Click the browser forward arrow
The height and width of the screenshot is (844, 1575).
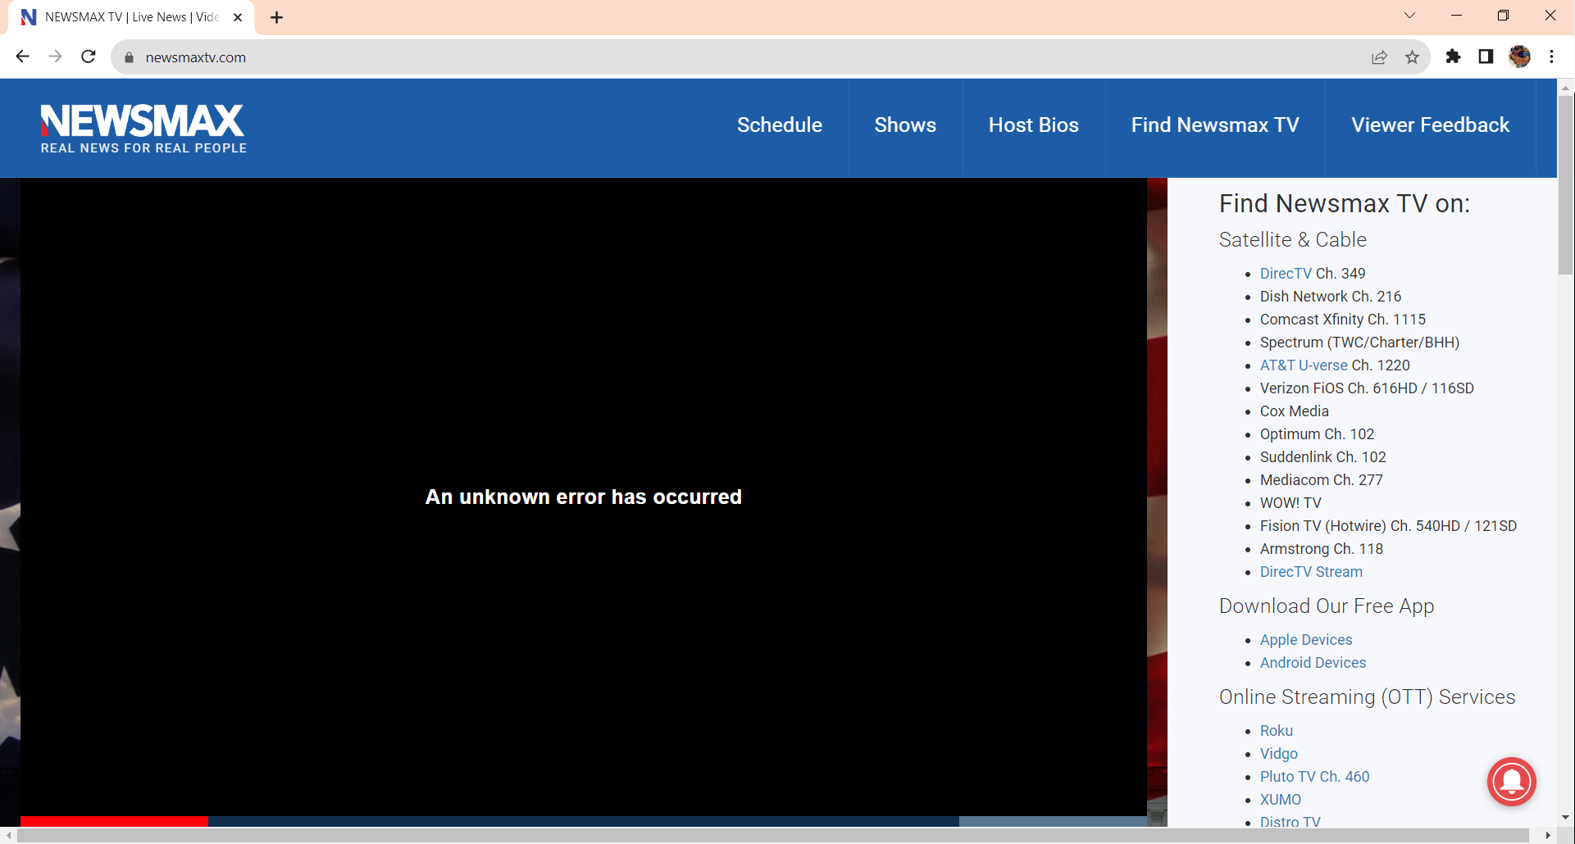point(55,57)
